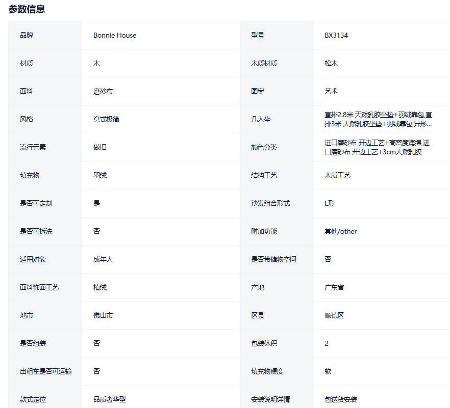
Task: Select the 做旧 trend element value
Action: pyautogui.click(x=100, y=147)
